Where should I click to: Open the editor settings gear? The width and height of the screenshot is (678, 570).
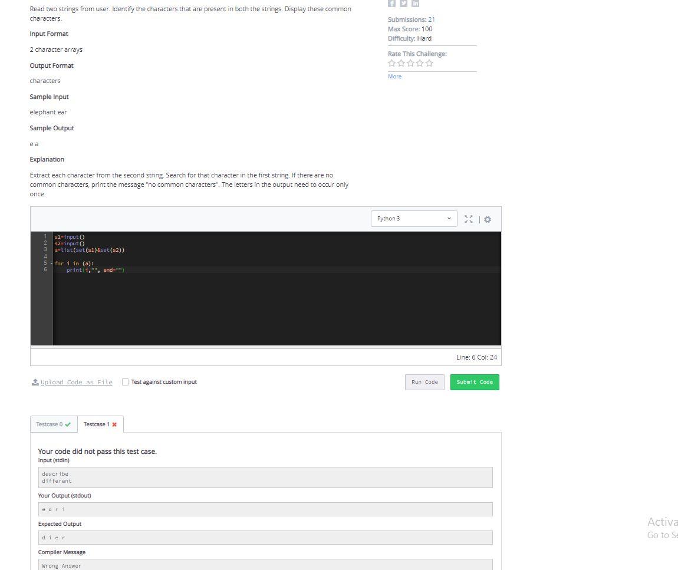point(488,219)
